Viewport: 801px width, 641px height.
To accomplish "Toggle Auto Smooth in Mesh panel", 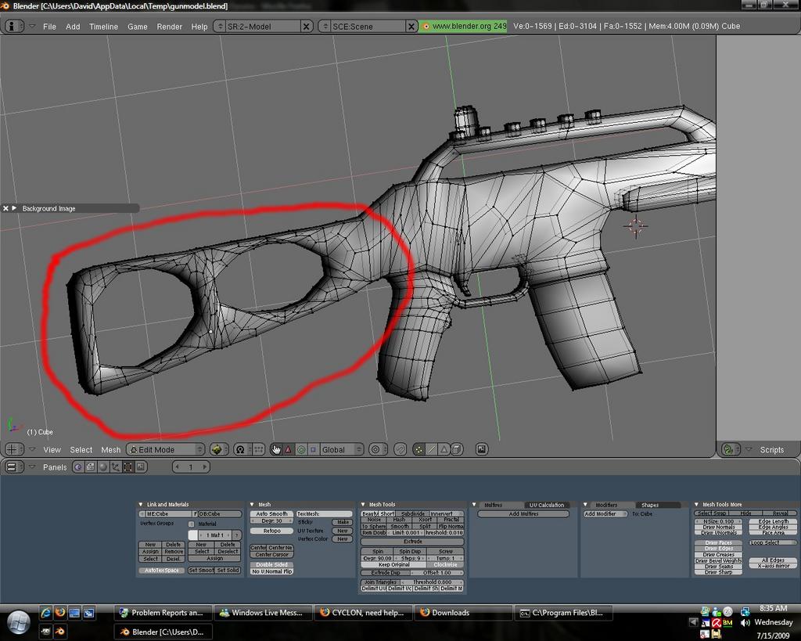I will tap(271, 513).
